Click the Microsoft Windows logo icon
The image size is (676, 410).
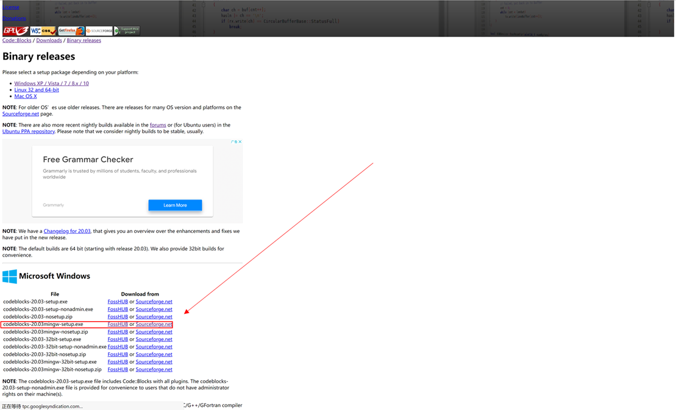click(x=10, y=276)
